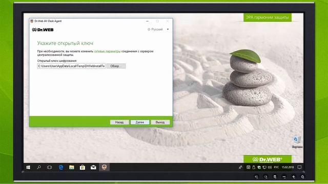Click the zoom out minus viewer control
This screenshot has height=184, width=328.
click(x=284, y=177)
